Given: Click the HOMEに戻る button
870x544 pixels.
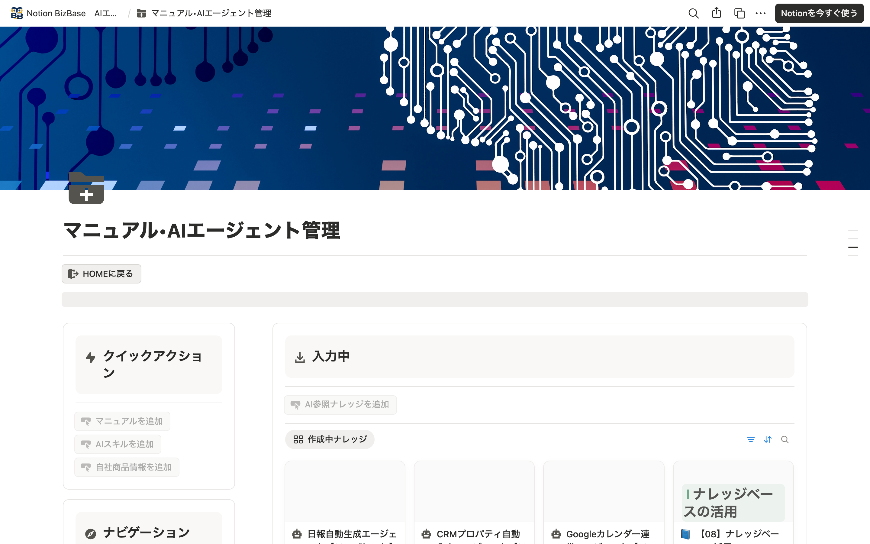Looking at the screenshot, I should (x=101, y=274).
